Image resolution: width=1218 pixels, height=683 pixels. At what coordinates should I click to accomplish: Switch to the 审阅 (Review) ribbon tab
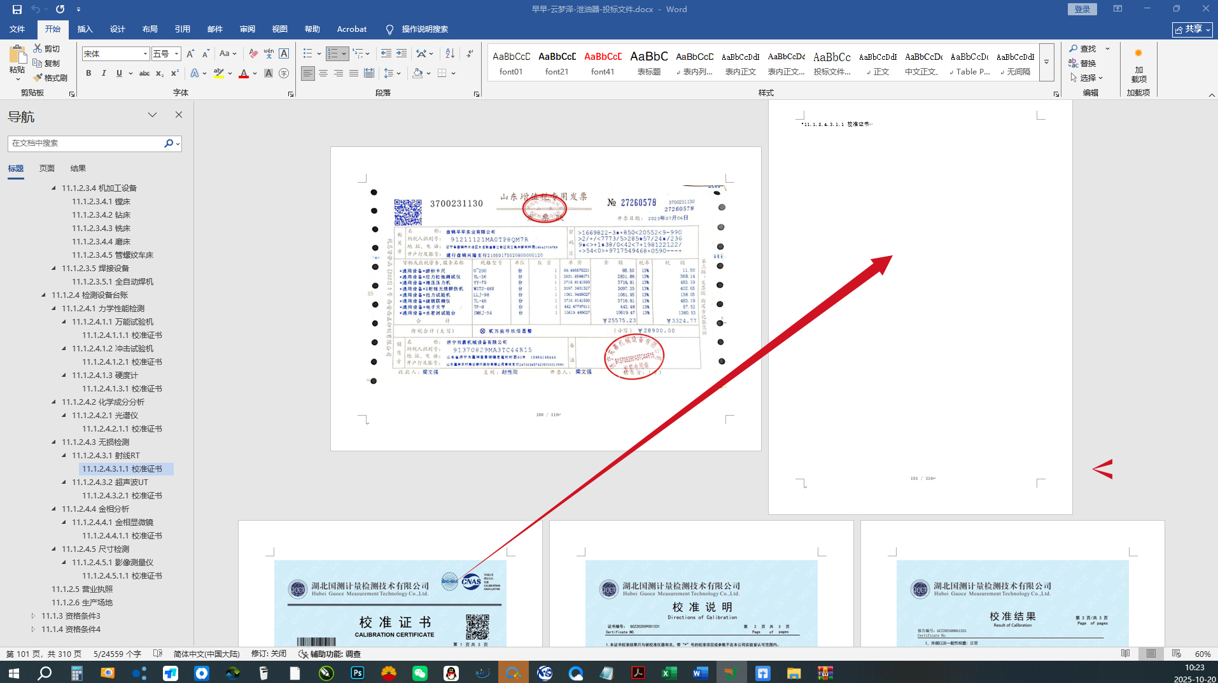coord(247,29)
